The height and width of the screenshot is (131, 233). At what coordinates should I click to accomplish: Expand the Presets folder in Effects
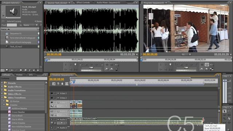[x=2, y=83]
